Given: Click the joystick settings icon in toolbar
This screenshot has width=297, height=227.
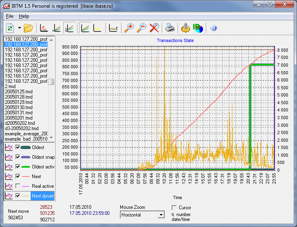Looking at the screenshot, I should coord(185,28).
